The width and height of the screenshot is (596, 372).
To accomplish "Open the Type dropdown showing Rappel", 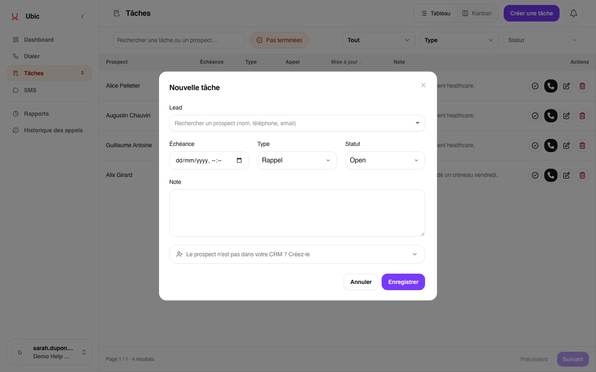I will pos(297,160).
